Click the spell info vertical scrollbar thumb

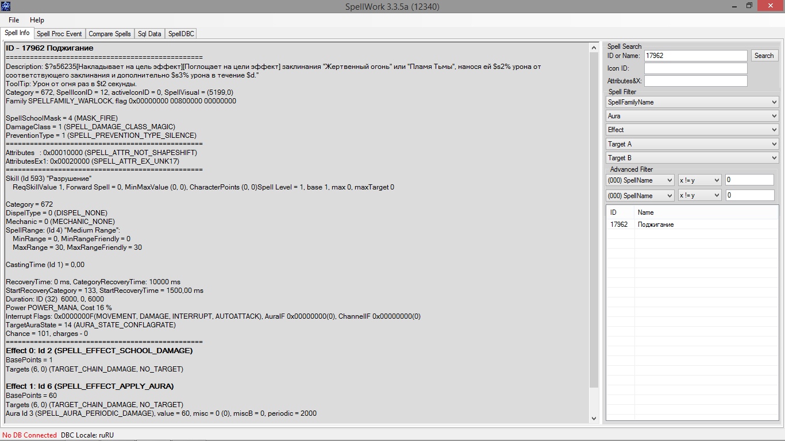594,220
